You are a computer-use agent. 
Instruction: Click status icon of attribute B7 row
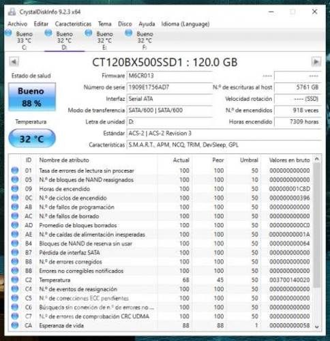(x=15, y=252)
